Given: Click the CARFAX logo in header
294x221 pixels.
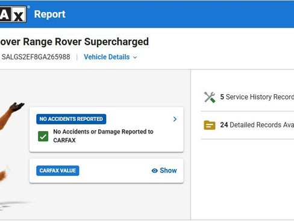Looking at the screenshot, I should pos(13,14).
